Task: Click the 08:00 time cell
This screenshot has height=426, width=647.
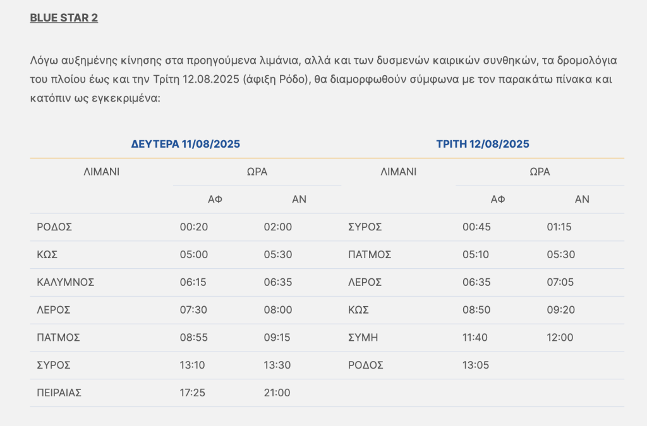Action: pos(278,310)
